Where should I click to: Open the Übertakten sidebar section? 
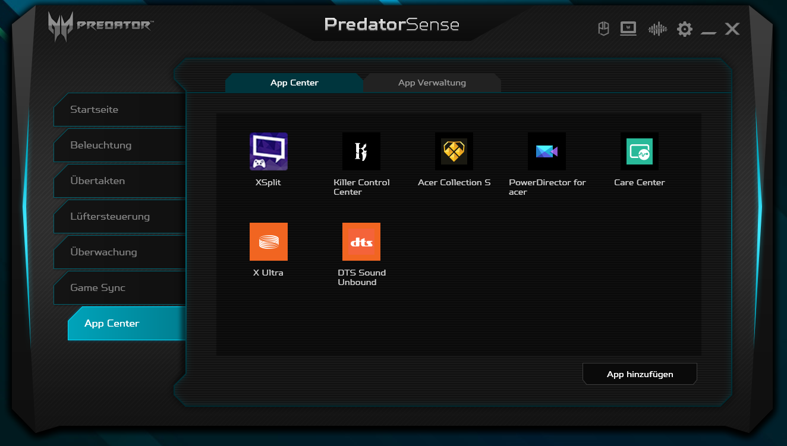point(119,181)
